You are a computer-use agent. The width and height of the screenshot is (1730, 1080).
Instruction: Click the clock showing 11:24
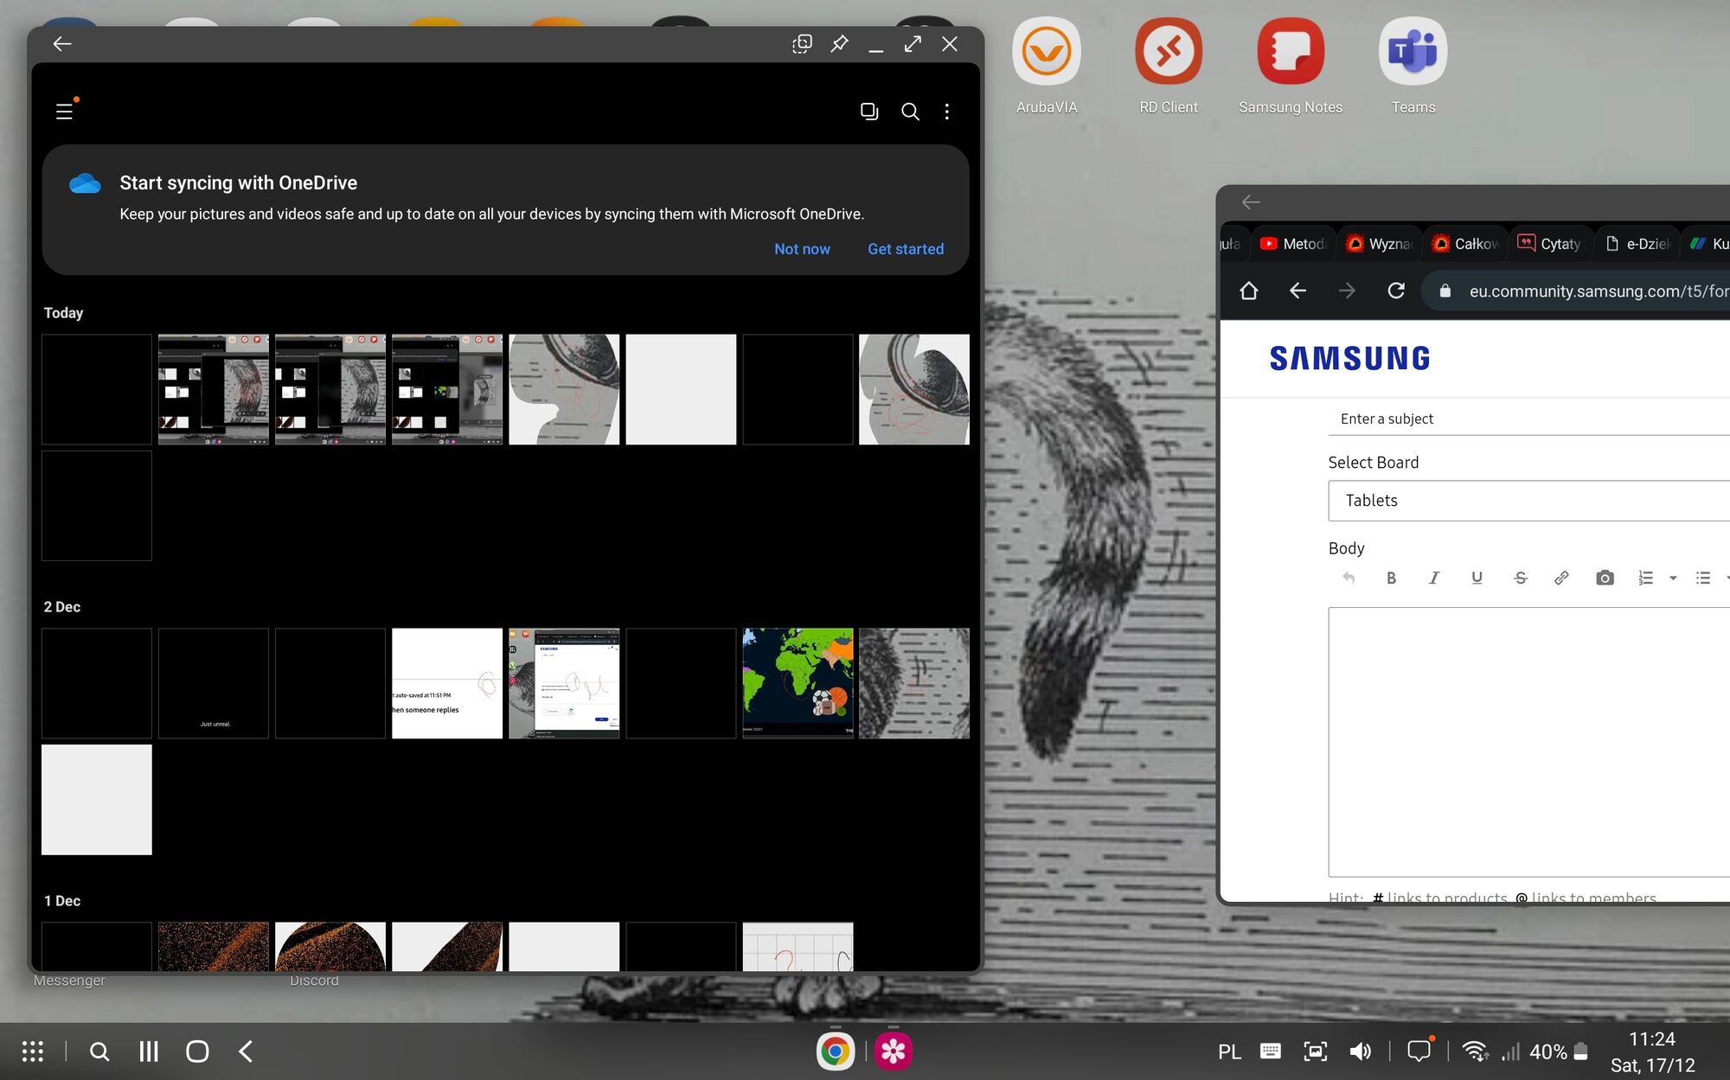tap(1651, 1039)
